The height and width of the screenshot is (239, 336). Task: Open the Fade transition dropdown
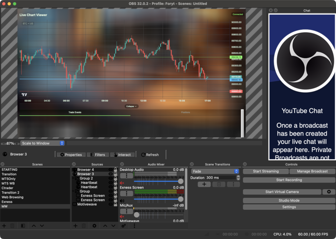tap(215, 171)
